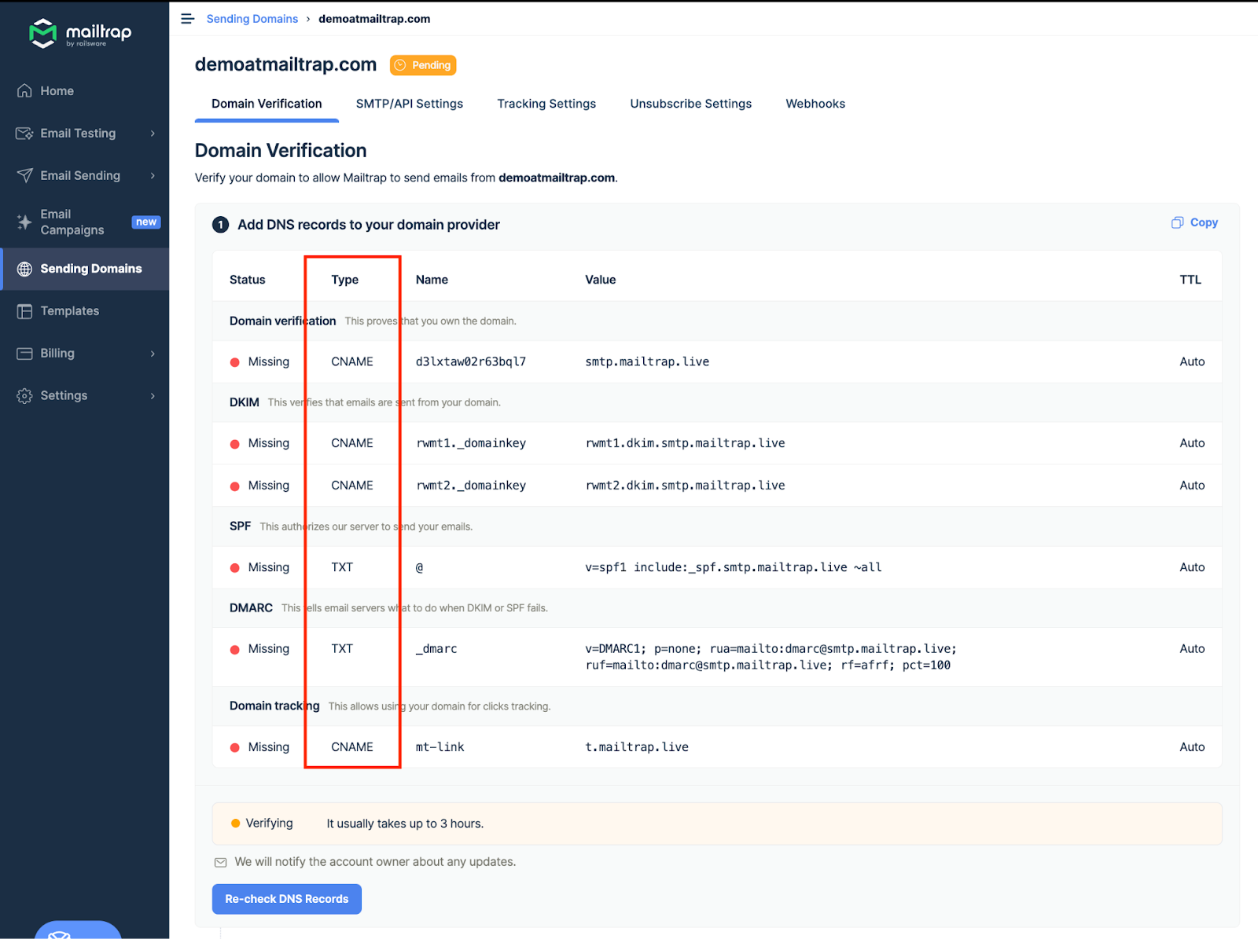Open the Domain Verification tab
The width and height of the screenshot is (1258, 939).
(267, 104)
